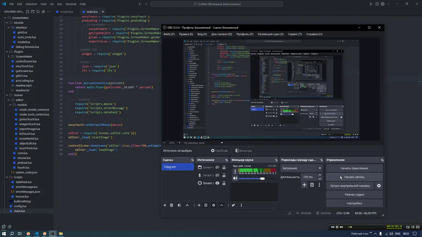Viewport: 422px width, 237px height.
Task: Delete the scene transition with trash icon
Action: [312, 185]
